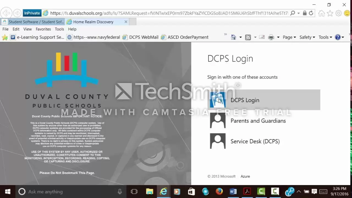The height and width of the screenshot is (198, 352).
Task: Click the Parents and Guardians person icon
Action: tap(218, 120)
